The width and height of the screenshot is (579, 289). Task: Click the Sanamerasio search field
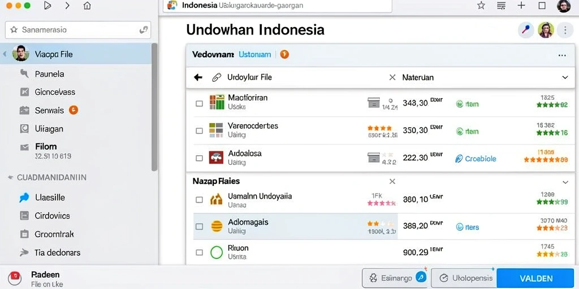78,30
